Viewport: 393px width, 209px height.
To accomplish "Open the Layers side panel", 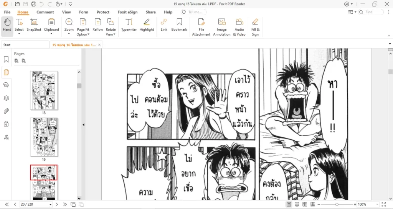I will (x=6, y=98).
